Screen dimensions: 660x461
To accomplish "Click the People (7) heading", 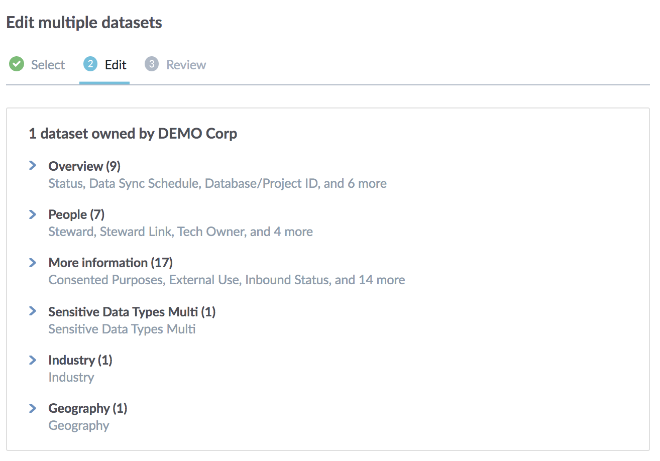I will click(x=76, y=214).
